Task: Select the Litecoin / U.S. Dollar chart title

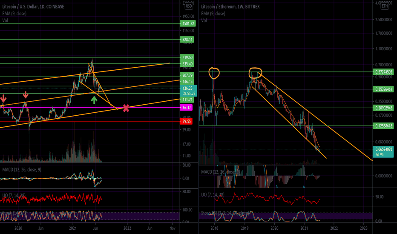Action: tap(33, 7)
